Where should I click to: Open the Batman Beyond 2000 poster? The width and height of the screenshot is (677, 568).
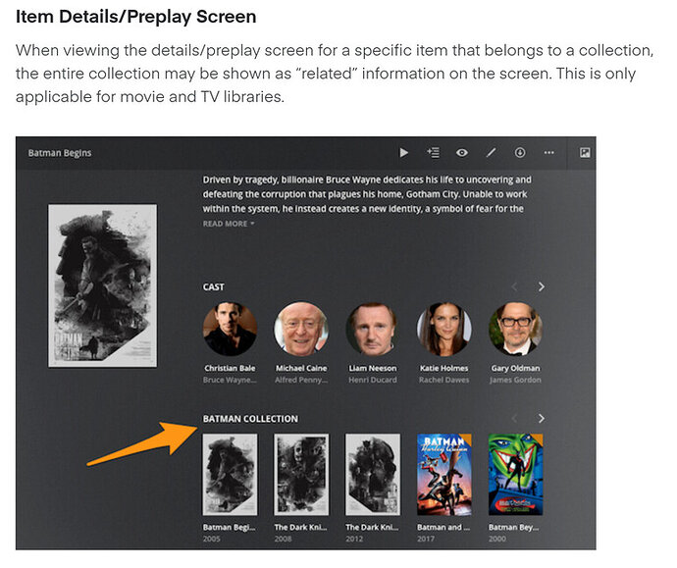point(515,475)
